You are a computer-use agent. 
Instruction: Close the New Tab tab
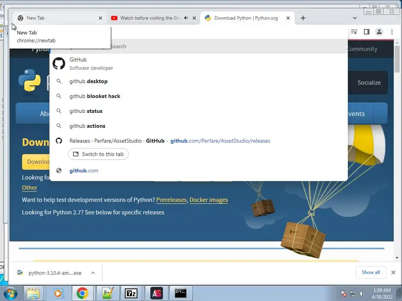100,18
